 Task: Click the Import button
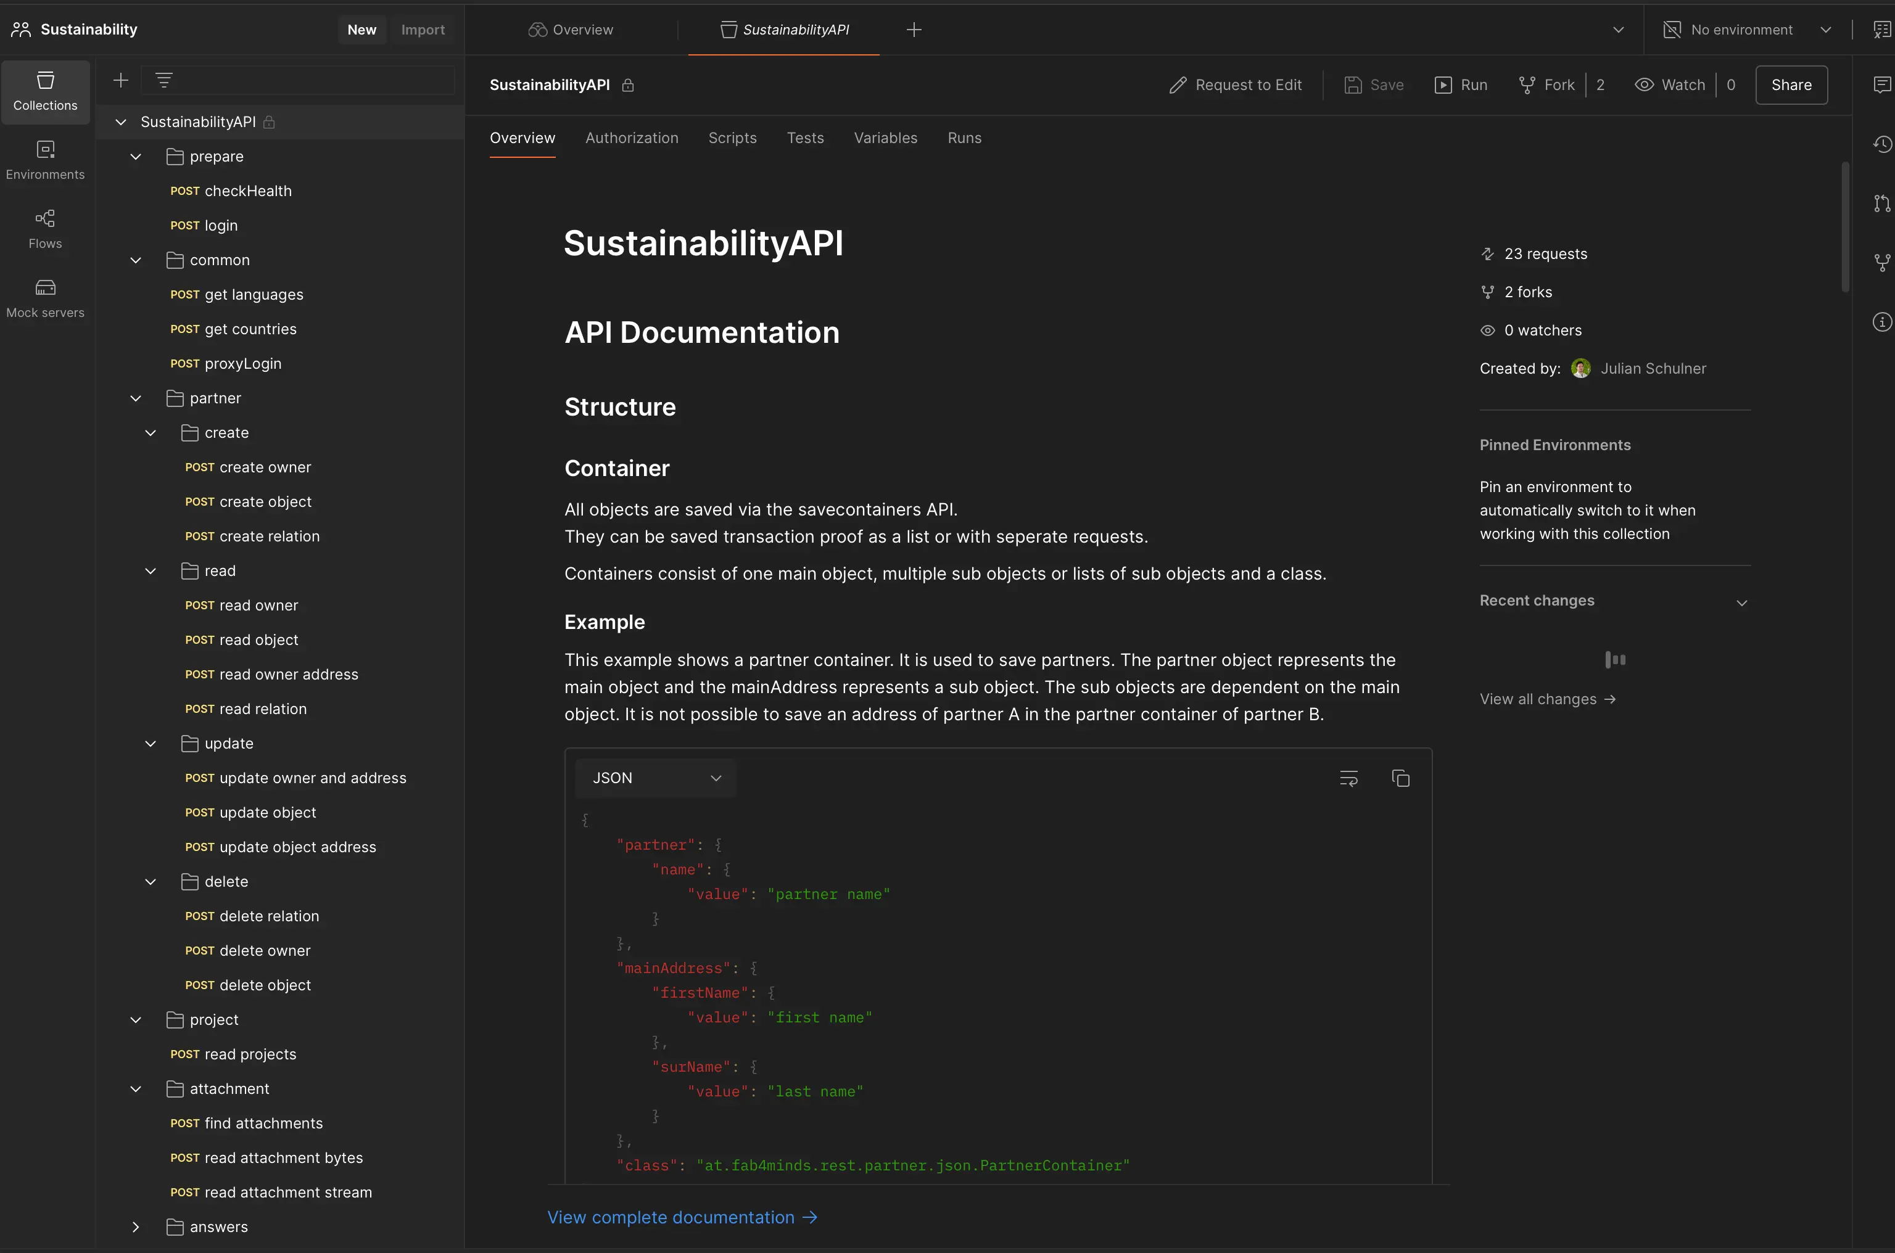click(x=423, y=30)
